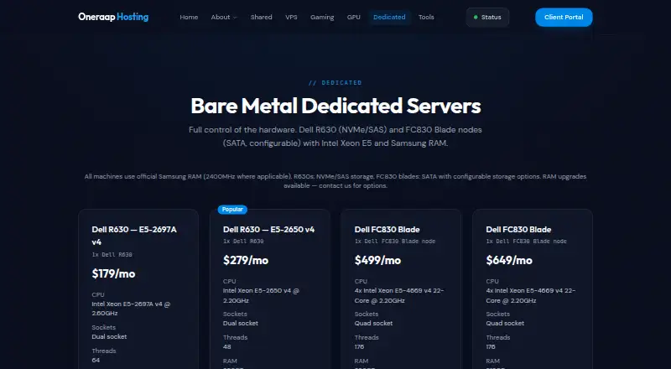Click the Status button
The height and width of the screenshot is (369, 671).
coord(487,17)
